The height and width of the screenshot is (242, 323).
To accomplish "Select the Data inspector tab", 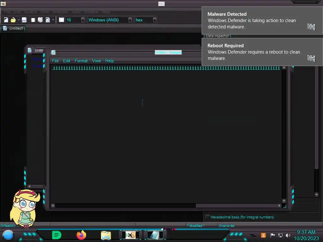I will tap(217, 36).
